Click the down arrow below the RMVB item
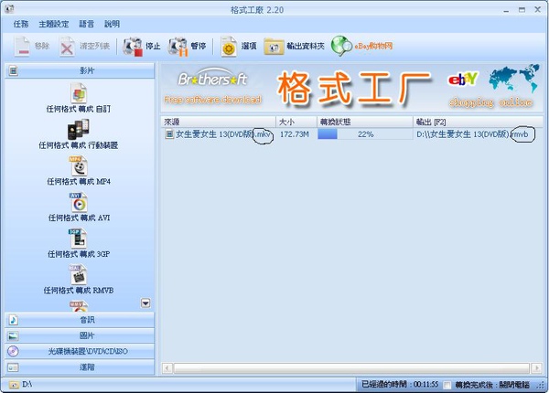Image resolution: width=549 pixels, height=393 pixels. [145, 303]
